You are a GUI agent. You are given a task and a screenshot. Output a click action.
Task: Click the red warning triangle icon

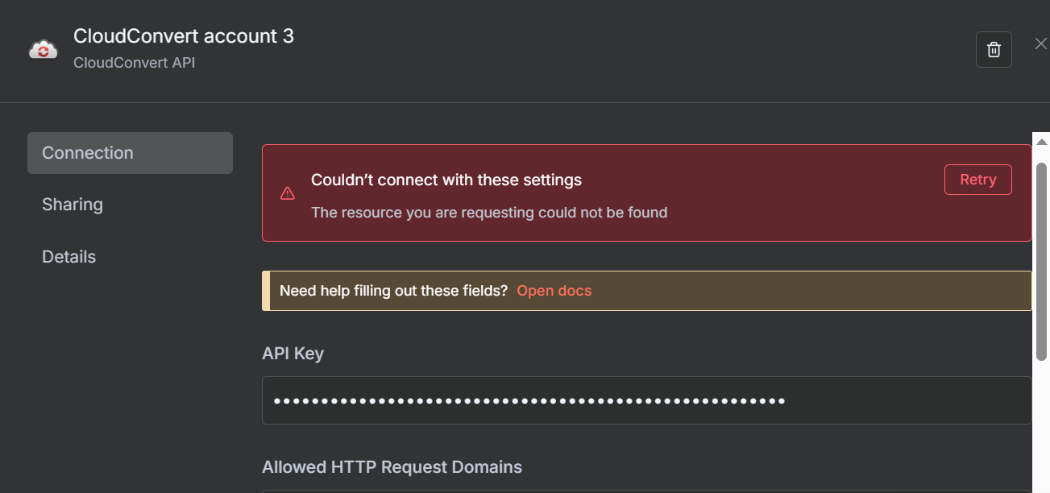287,193
